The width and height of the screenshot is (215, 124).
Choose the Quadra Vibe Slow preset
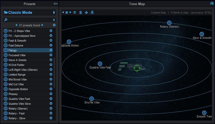(28, 104)
